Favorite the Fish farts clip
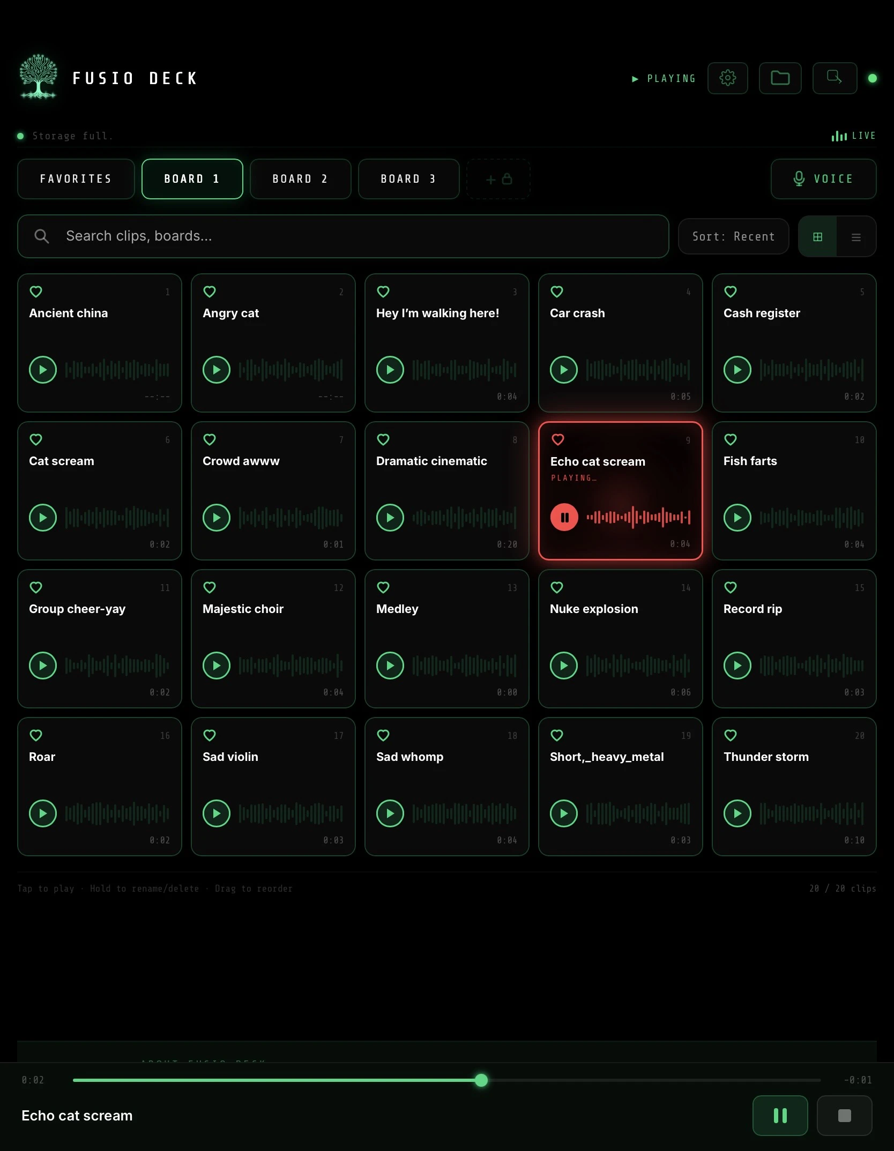894x1151 pixels. pyautogui.click(x=731, y=439)
